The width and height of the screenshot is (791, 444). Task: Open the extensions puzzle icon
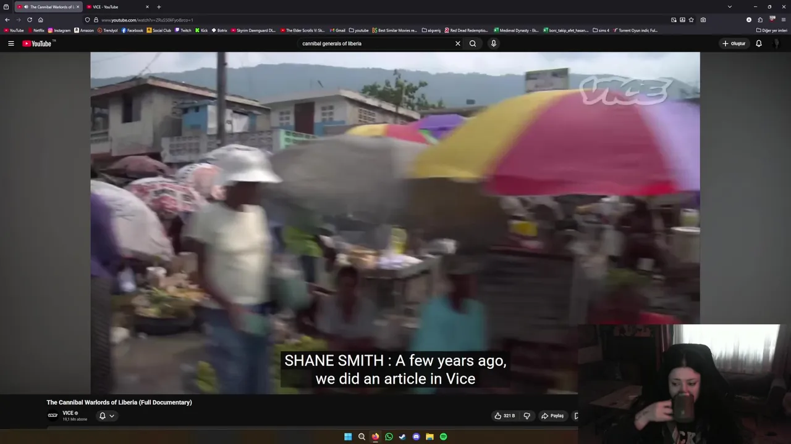[x=760, y=20]
